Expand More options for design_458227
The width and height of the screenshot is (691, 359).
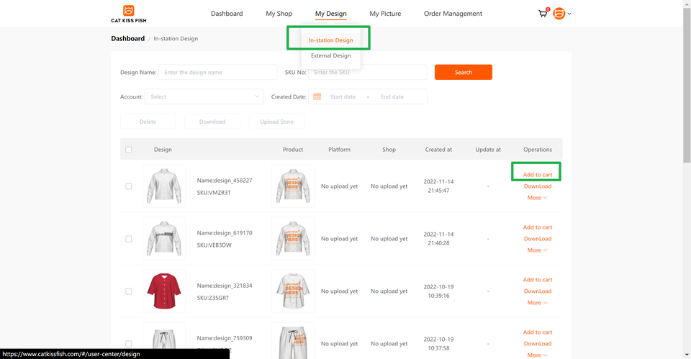coord(537,198)
